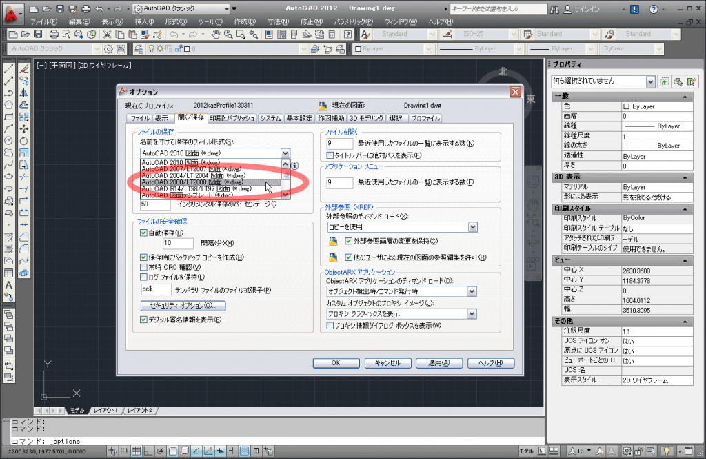Click the キャンセル button
Image resolution: width=706 pixels, height=459 pixels.
[387, 363]
